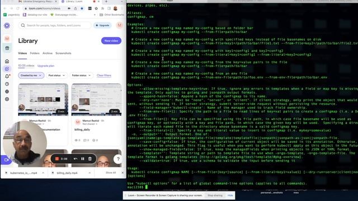Pause the Loom recording
This screenshot has width=358, height=201.
click(83, 159)
